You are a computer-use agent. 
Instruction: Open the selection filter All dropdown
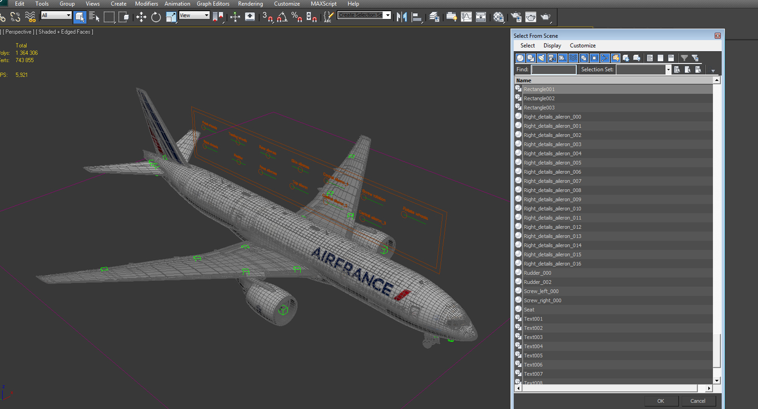pyautogui.click(x=56, y=15)
